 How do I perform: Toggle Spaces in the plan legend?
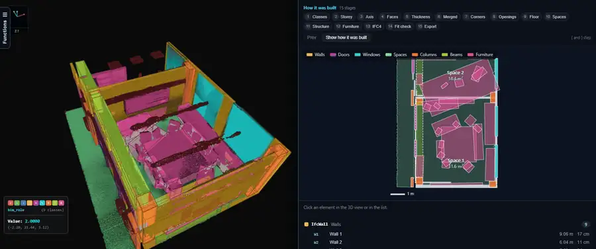(396, 55)
